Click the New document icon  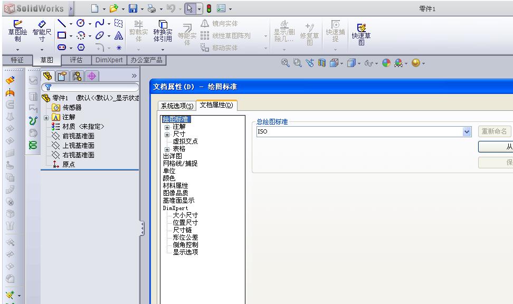(95, 8)
